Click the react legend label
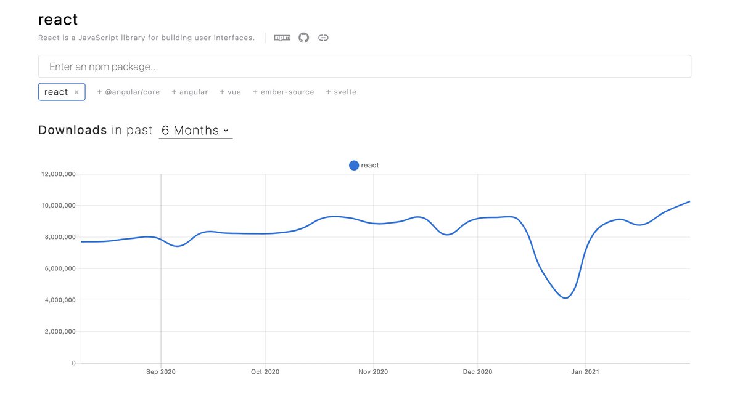Screen dimensions: 740x399 pyautogui.click(x=370, y=165)
